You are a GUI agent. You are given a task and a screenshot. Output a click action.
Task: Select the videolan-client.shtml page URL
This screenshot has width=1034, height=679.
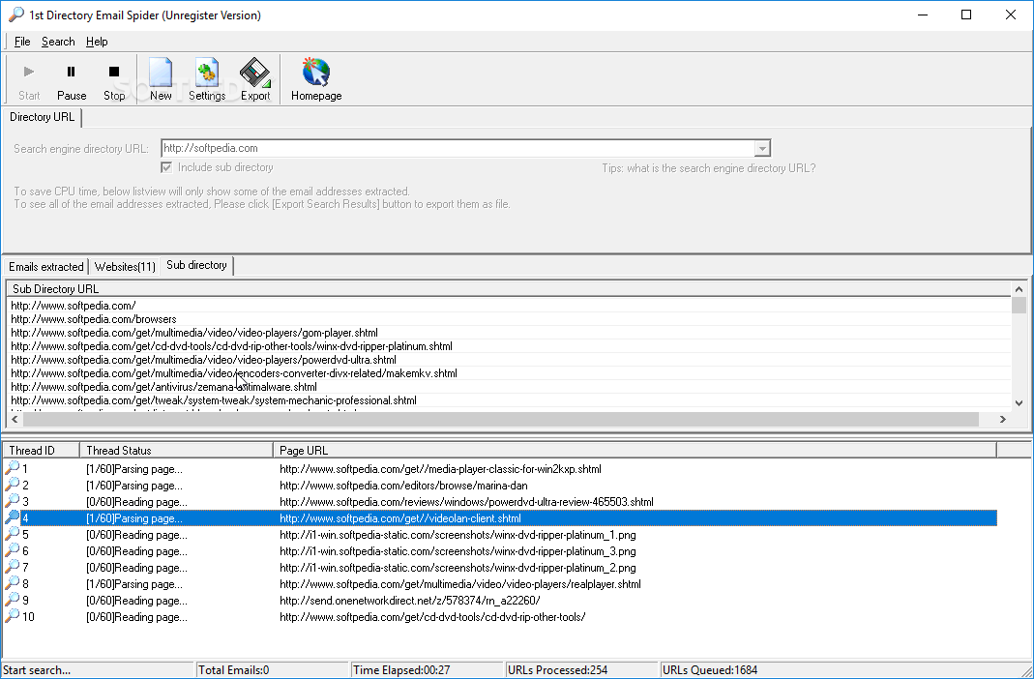(x=400, y=518)
